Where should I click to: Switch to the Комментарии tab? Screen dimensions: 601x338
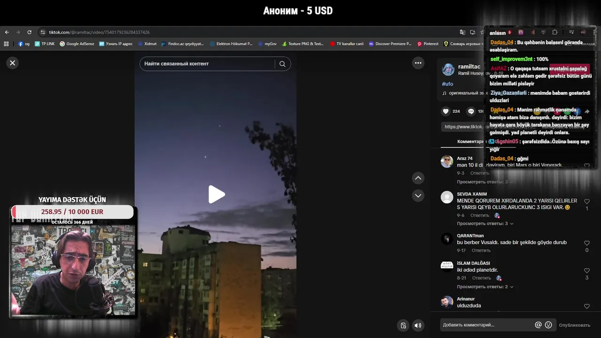(470, 141)
